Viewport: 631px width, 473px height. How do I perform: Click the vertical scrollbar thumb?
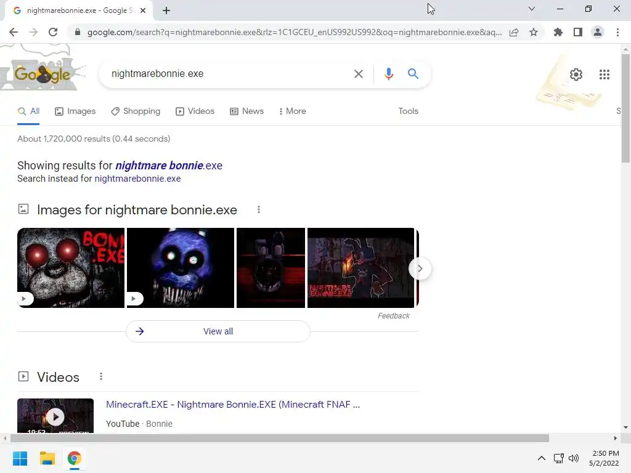point(625,108)
